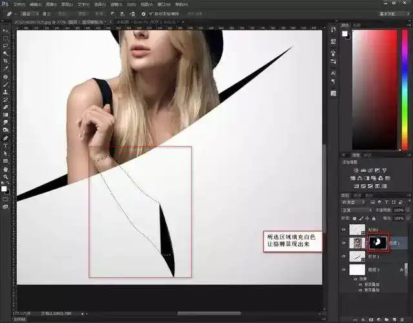Viewport: 413px width, 323px height.
Task: Open the layer blend mode 正常 dropdown
Action: point(354,210)
